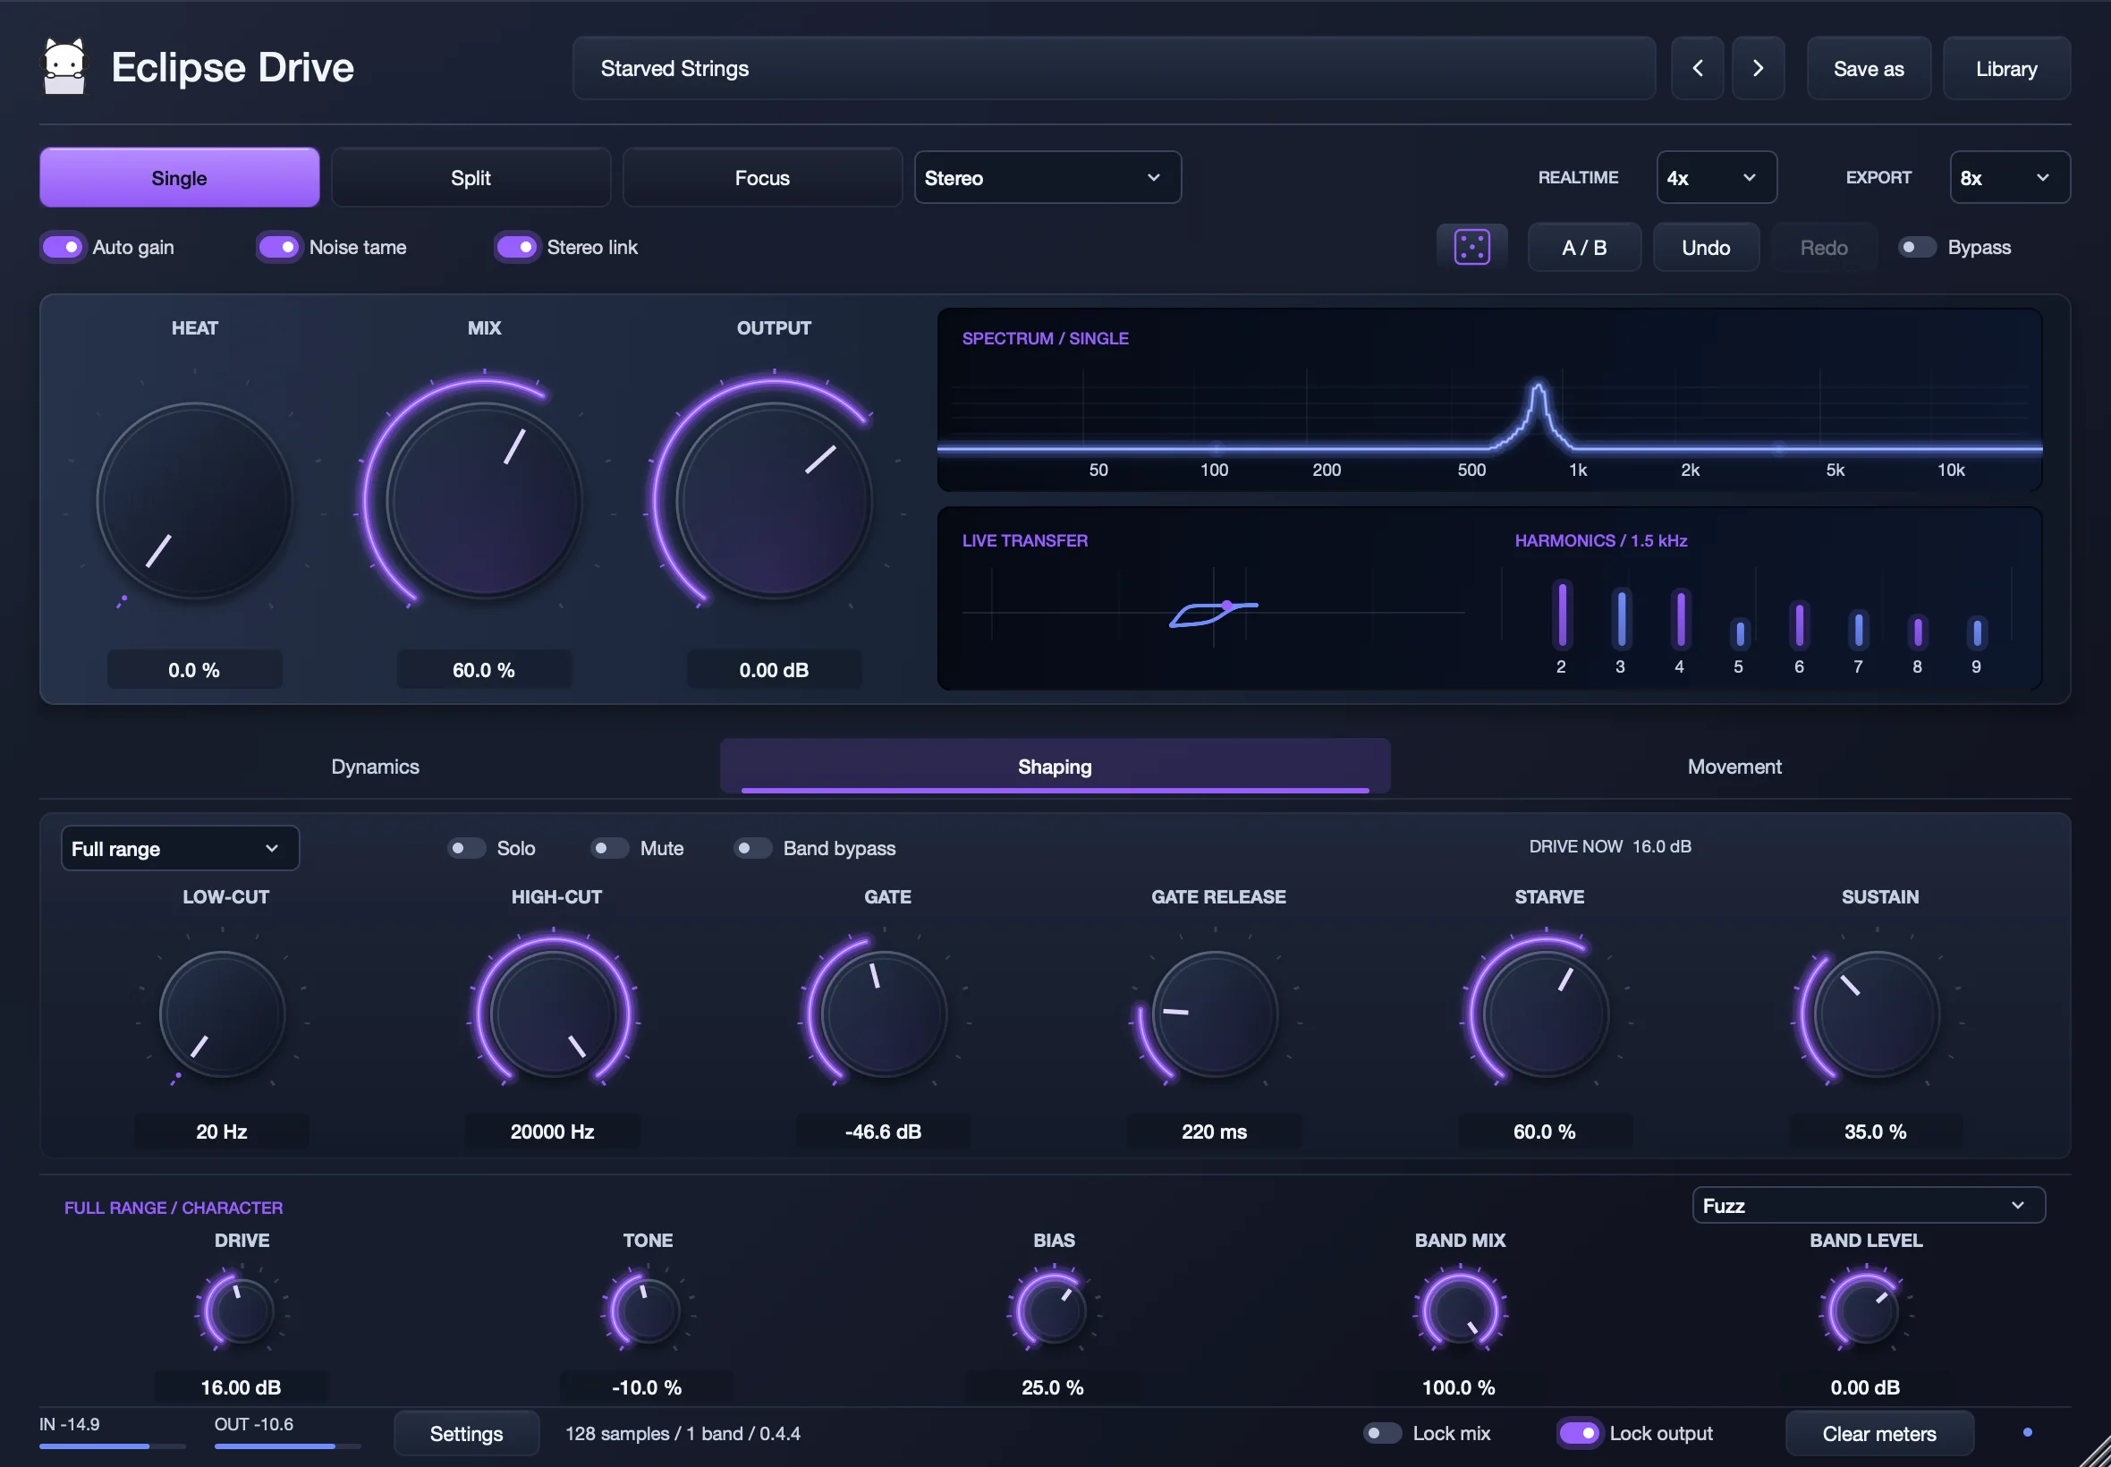Screen dimensions: 2111x1467
Task: Click the harmonic 5 bar
Action: (1739, 632)
